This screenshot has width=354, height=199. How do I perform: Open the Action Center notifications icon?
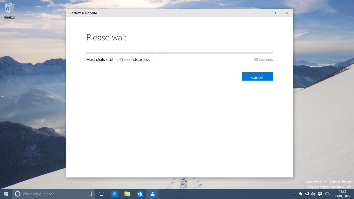(x=320, y=194)
